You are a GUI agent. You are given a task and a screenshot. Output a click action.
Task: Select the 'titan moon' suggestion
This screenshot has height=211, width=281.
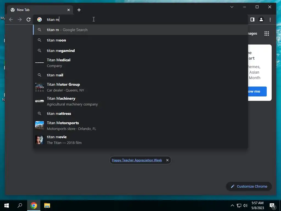140,40
